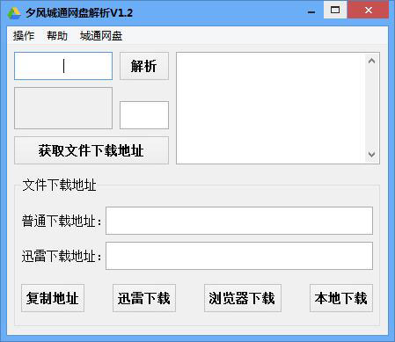Click the 本地下载 button
395x342 pixels.
coord(341,298)
